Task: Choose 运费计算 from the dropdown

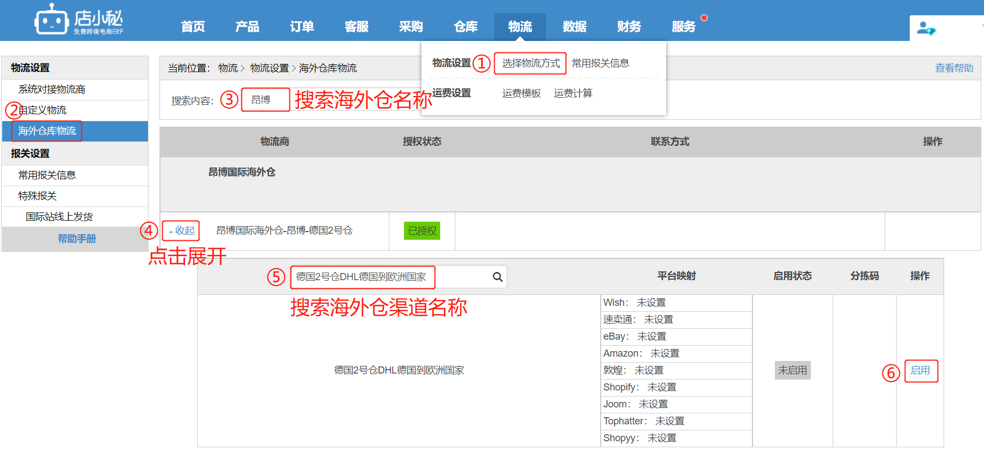Action: 573,93
